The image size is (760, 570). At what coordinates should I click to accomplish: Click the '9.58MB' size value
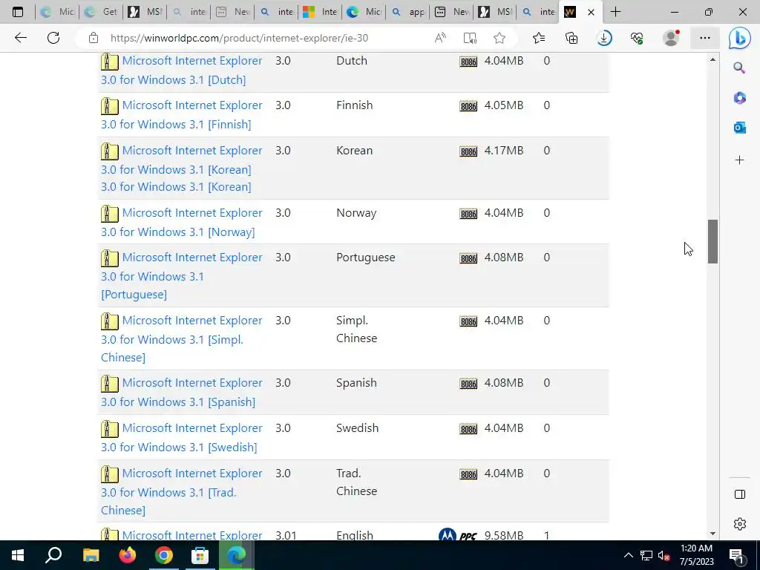click(504, 536)
